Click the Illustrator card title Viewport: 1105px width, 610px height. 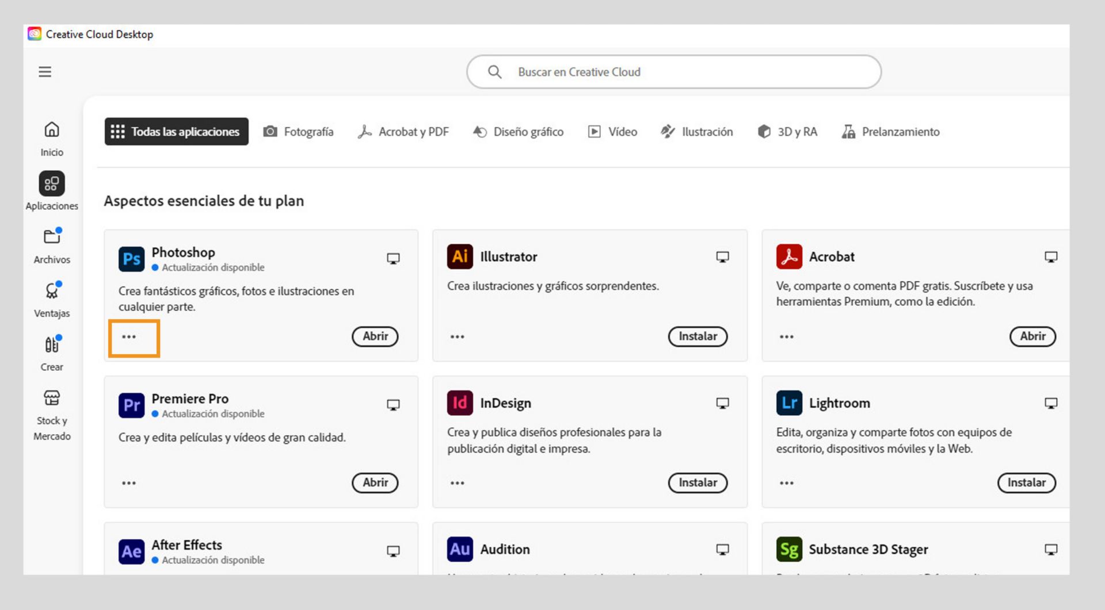[509, 257]
